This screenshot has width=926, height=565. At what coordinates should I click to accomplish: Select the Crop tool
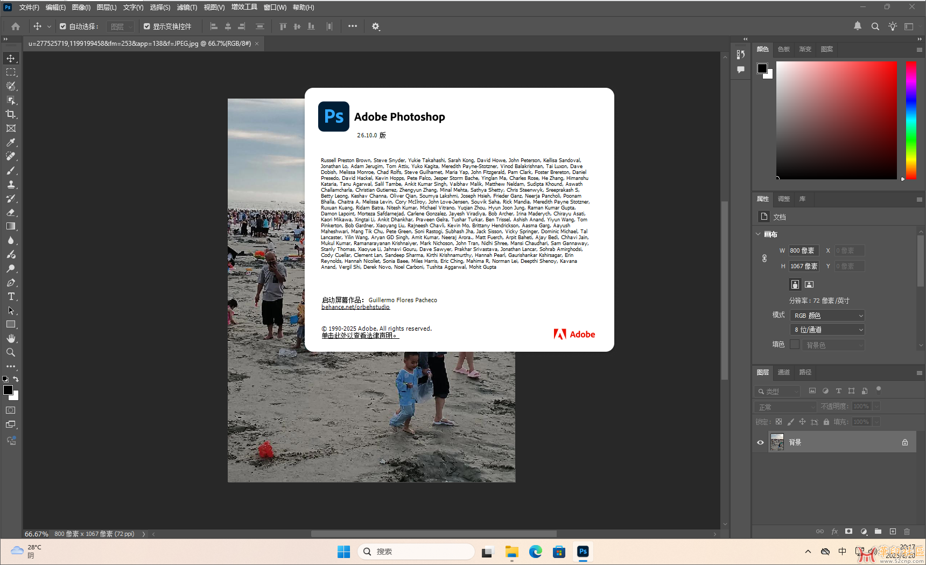pyautogui.click(x=11, y=114)
